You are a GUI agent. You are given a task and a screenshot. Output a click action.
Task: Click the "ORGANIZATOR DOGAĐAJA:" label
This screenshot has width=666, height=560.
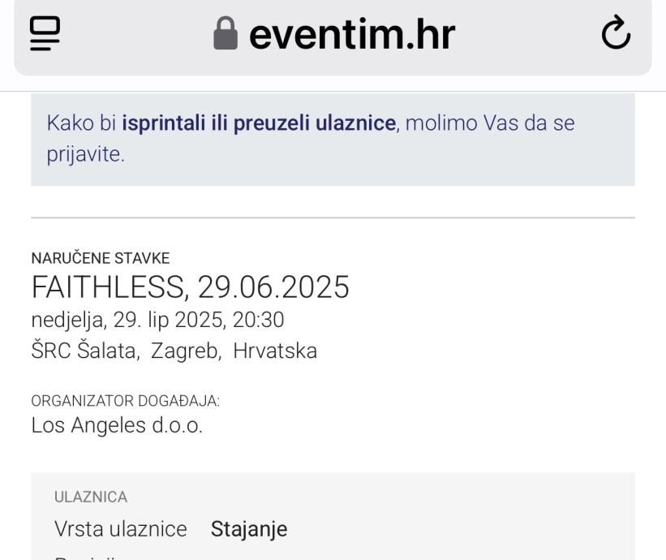pos(126,401)
